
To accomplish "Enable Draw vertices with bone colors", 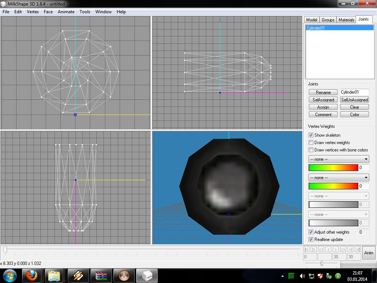I will point(311,150).
